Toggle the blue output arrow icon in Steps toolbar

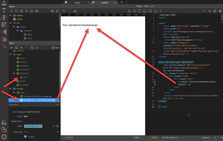point(37,48)
